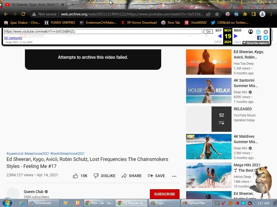
Task: Share capture on Twitter
Action: [266, 38]
